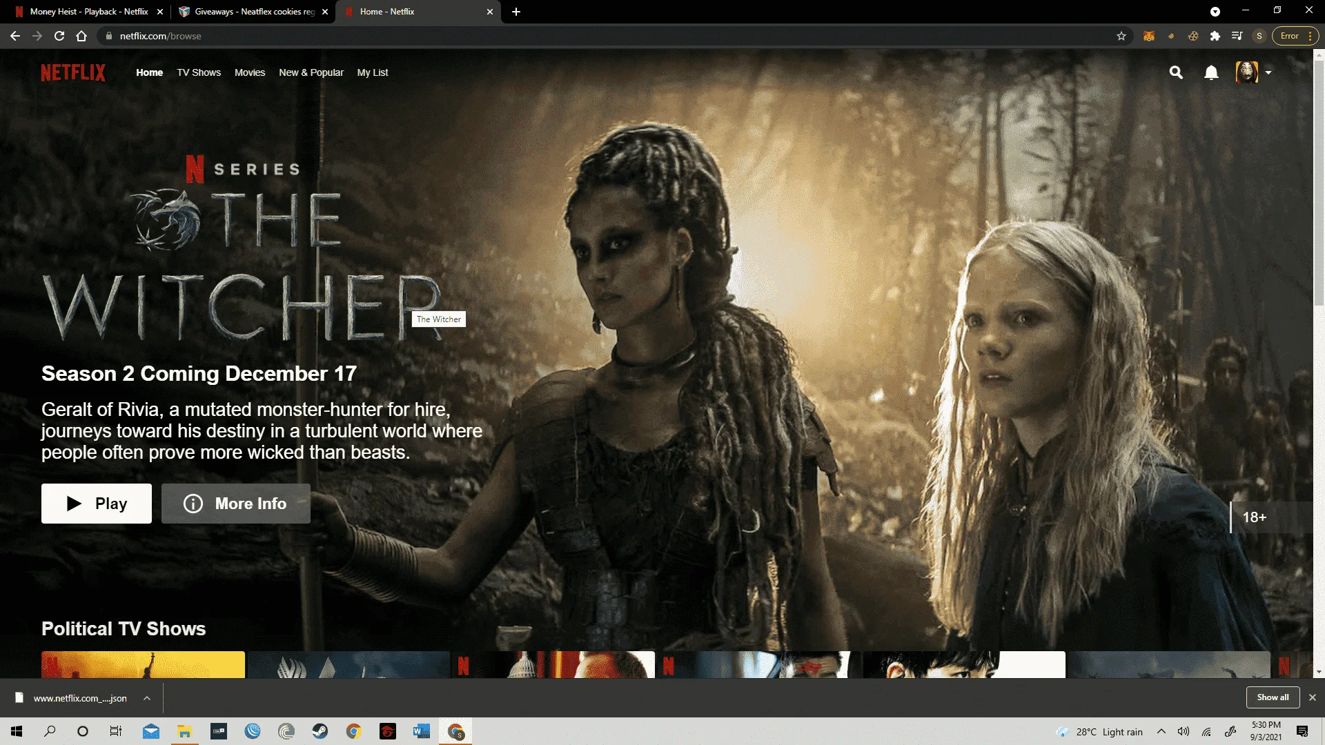Click the Netflix profile avatar
Image resolution: width=1325 pixels, height=745 pixels.
[1246, 72]
